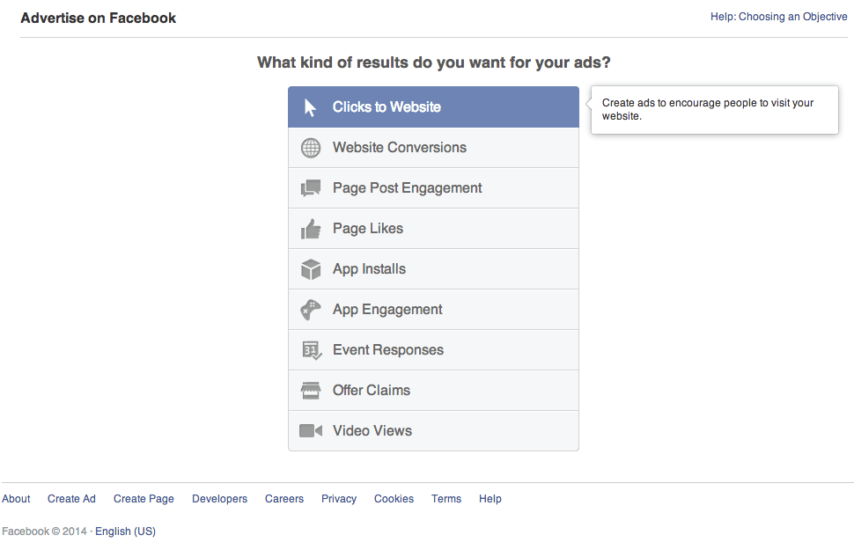This screenshot has height=557, width=854.
Task: Select the Website Conversions objective
Action: pyautogui.click(x=433, y=148)
